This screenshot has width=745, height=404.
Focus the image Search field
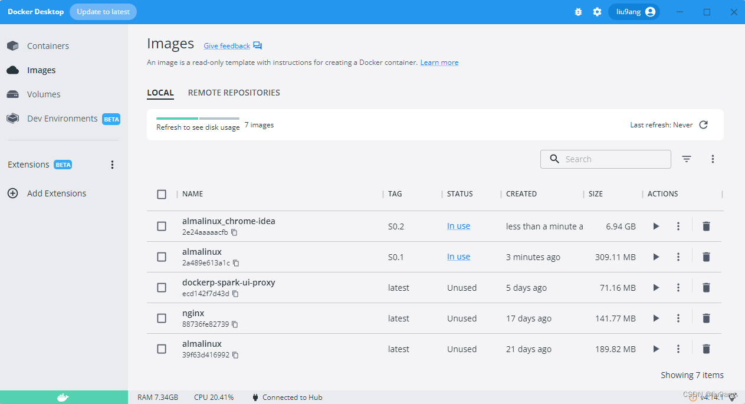tap(606, 159)
